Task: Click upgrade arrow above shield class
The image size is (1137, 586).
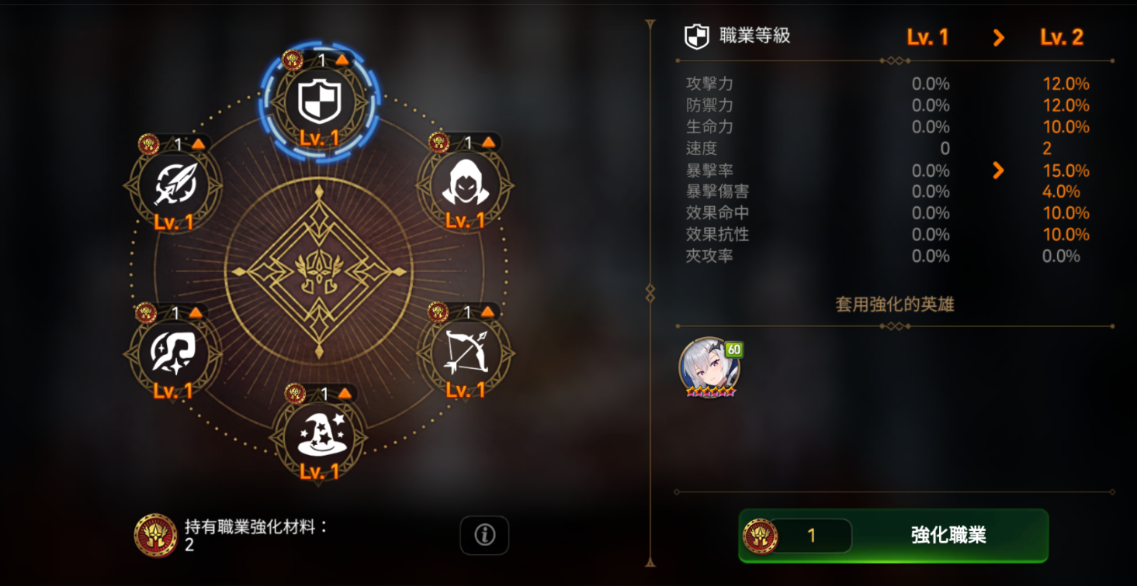Action: [342, 59]
